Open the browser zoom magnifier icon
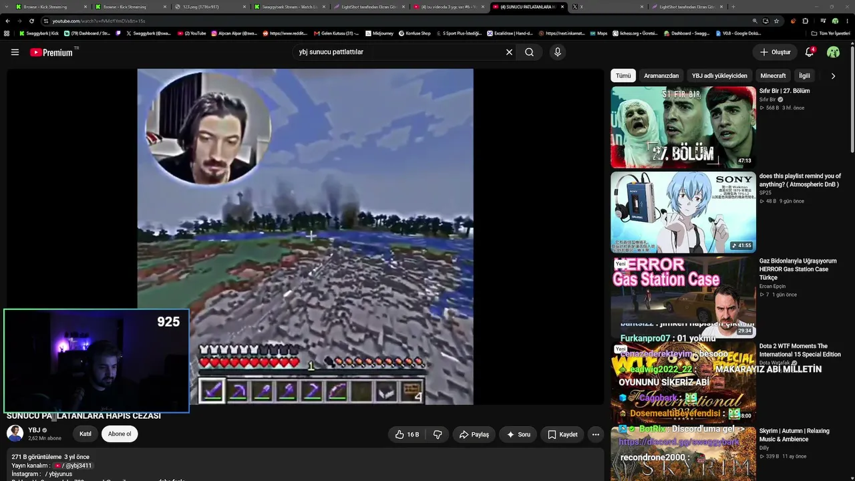Screen dimensions: 855x481 click(755, 21)
